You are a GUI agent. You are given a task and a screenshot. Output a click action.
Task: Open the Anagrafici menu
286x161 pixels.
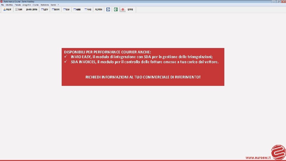point(27,5)
